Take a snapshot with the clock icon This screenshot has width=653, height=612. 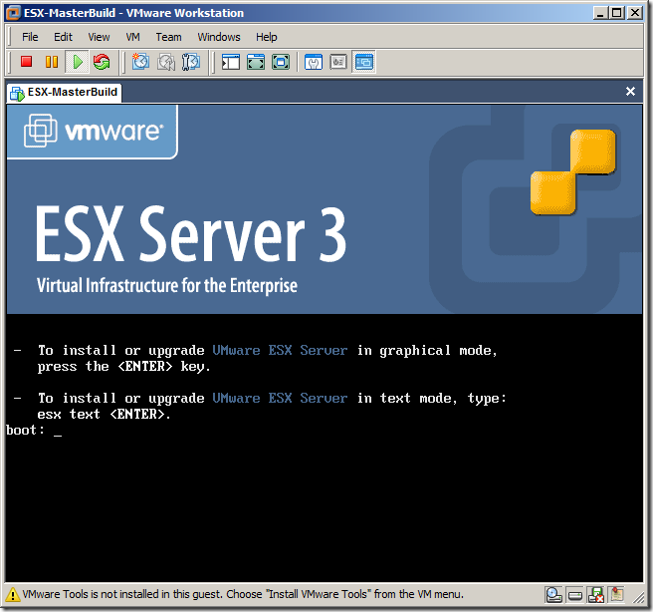click(140, 62)
